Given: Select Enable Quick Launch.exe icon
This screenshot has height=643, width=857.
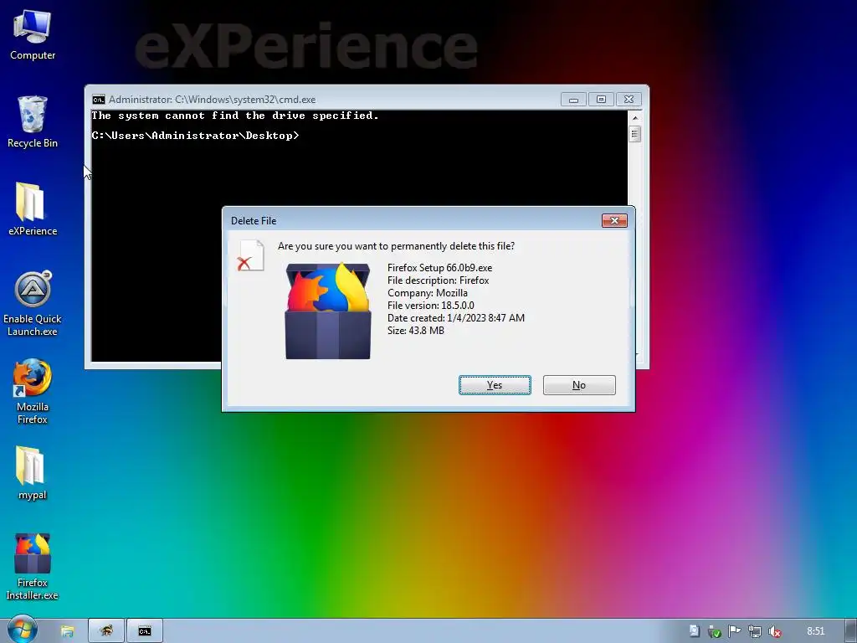Looking at the screenshot, I should pyautogui.click(x=33, y=304).
